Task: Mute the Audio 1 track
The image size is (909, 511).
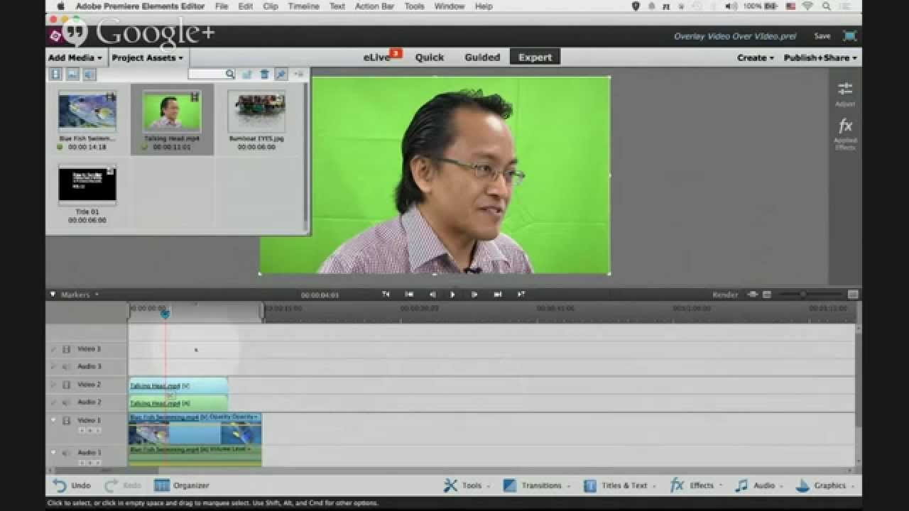Action: point(66,452)
